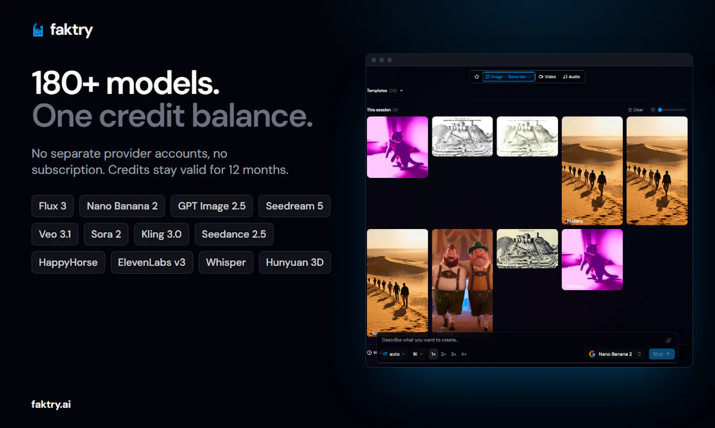Select the 4x image count option
Screen dimensions: 715x428
click(x=464, y=354)
